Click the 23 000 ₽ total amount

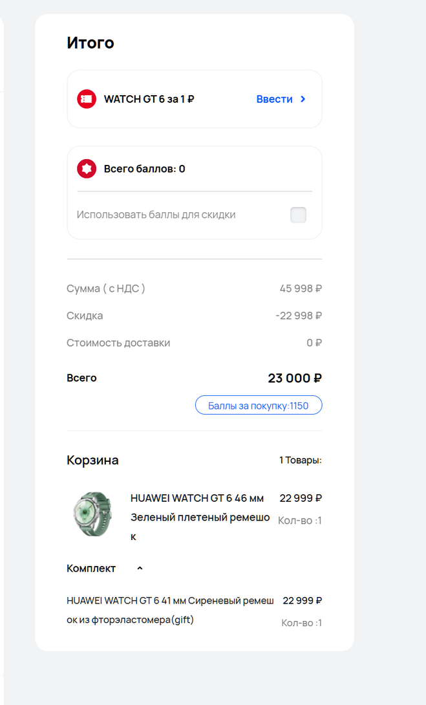pos(295,378)
